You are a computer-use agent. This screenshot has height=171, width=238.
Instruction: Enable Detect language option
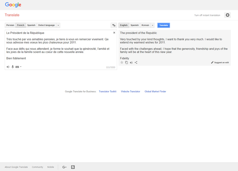point(46,25)
